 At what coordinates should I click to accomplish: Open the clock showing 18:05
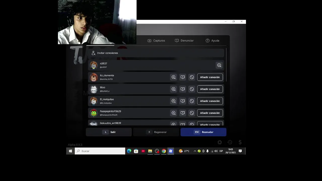[230, 151]
